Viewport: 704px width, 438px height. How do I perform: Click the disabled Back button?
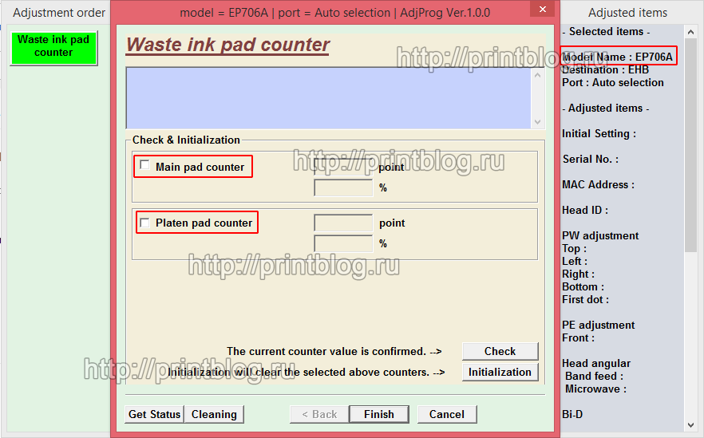(319, 414)
